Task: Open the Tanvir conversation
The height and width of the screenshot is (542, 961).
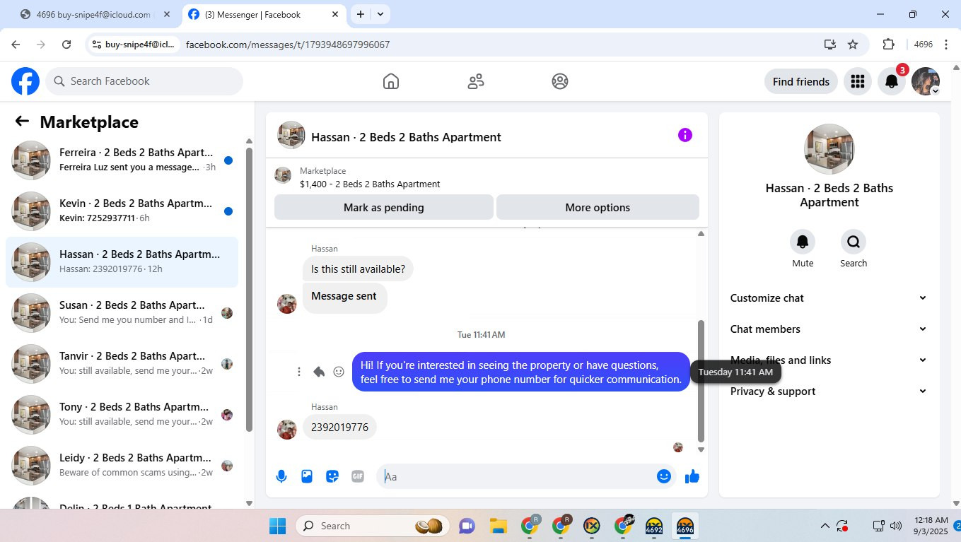Action: (x=122, y=364)
